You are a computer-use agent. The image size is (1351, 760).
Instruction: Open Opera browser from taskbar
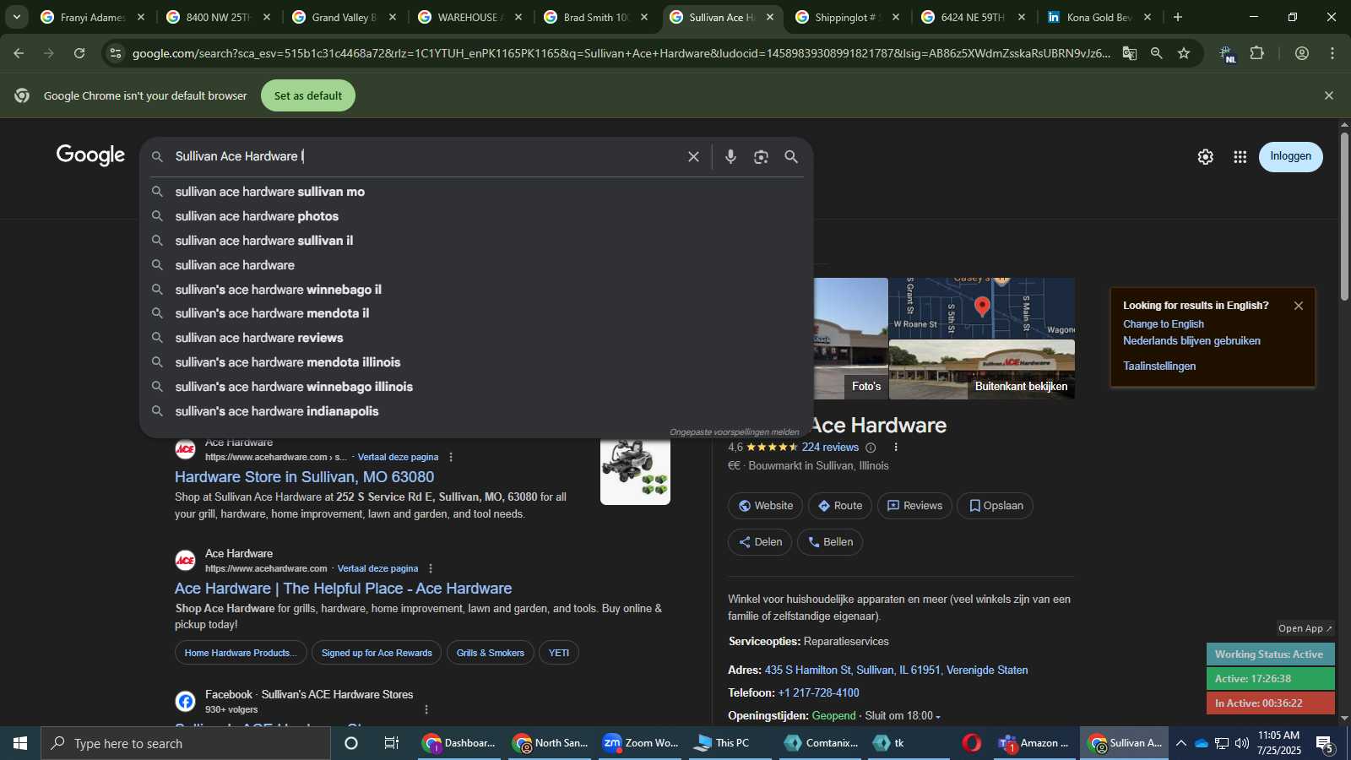point(972,743)
